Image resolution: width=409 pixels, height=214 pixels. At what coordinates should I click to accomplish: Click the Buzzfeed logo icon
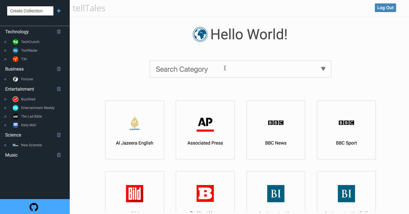pos(15,99)
